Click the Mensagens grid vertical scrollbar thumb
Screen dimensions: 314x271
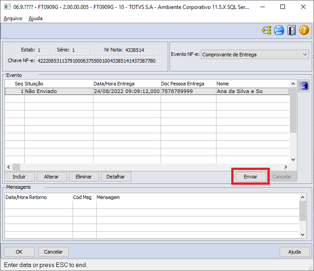pos(302,211)
